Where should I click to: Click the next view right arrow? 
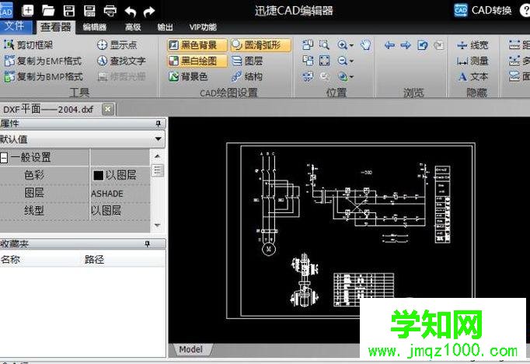click(406, 45)
